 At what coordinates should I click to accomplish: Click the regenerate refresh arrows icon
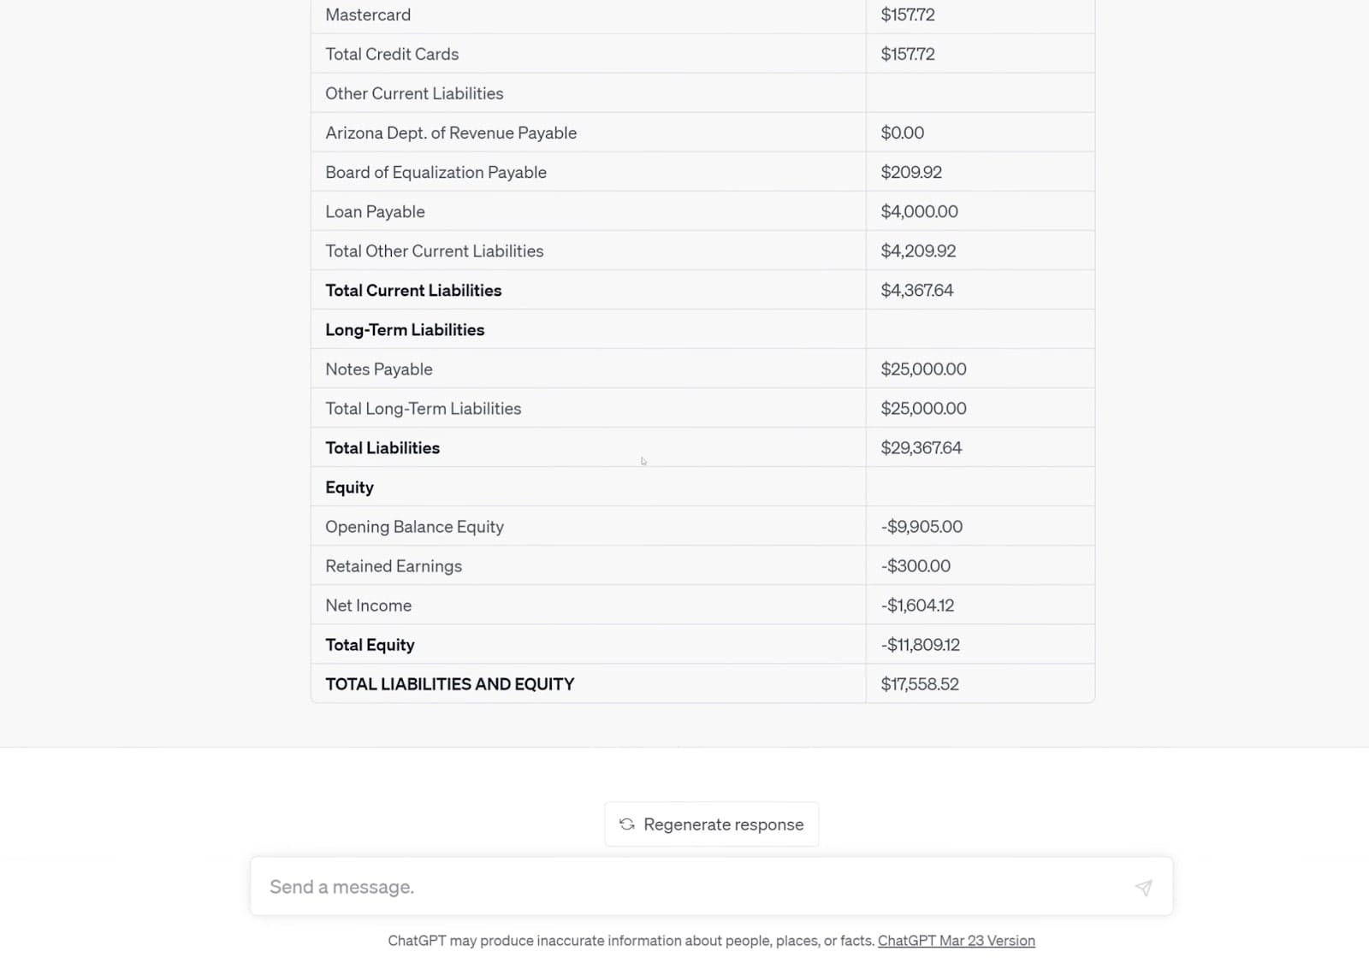(627, 824)
